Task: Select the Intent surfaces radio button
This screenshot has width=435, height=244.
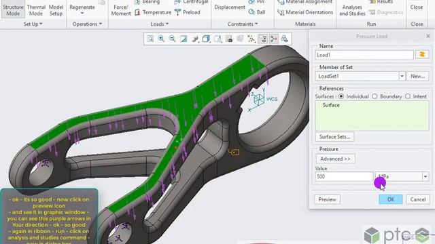Action: [x=408, y=96]
